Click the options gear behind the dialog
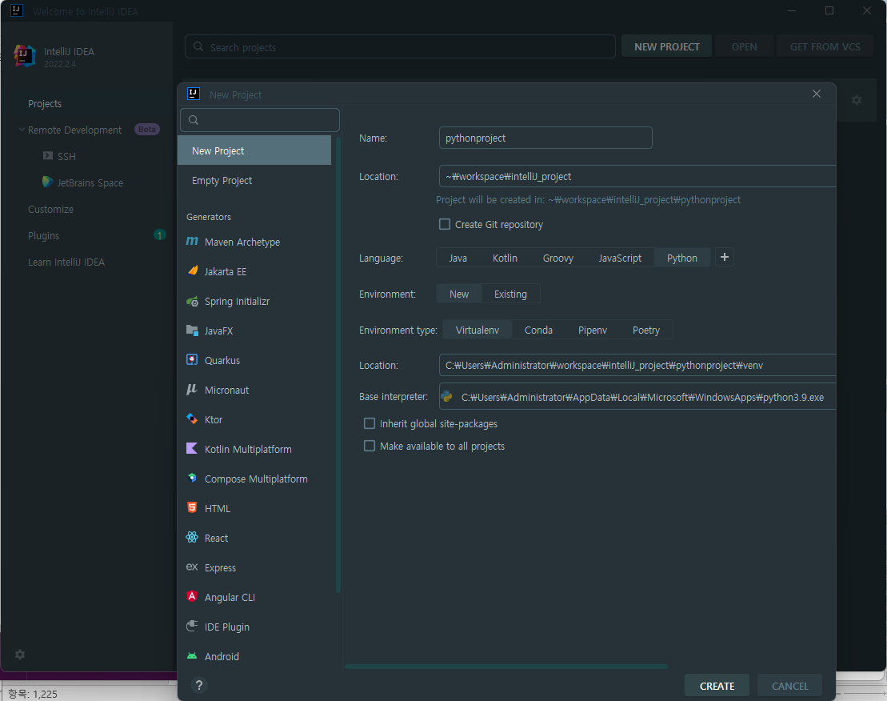Image resolution: width=887 pixels, height=701 pixels. (857, 100)
